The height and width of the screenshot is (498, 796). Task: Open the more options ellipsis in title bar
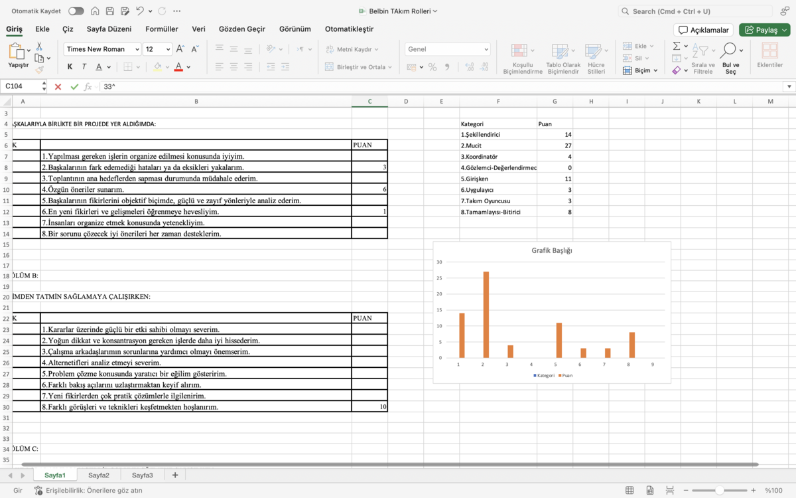coord(177,11)
